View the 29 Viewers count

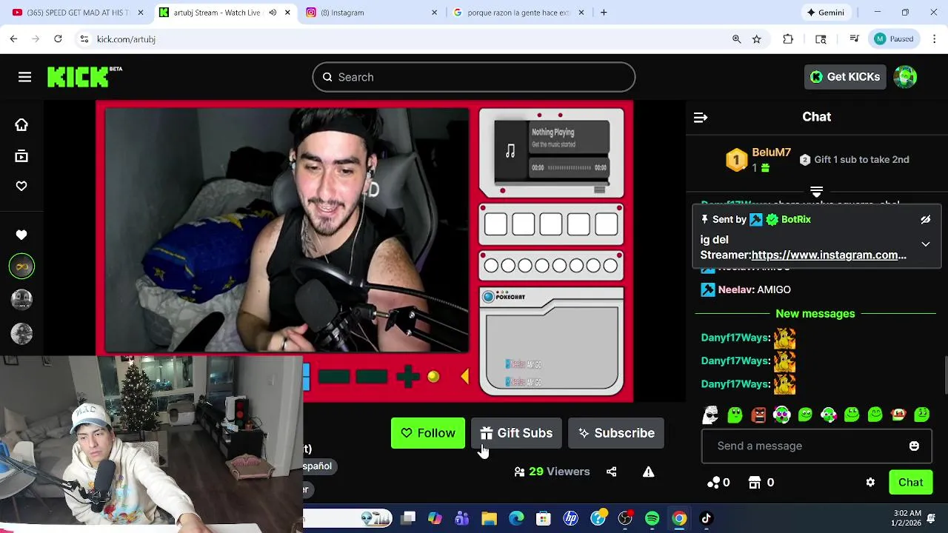[552, 472]
